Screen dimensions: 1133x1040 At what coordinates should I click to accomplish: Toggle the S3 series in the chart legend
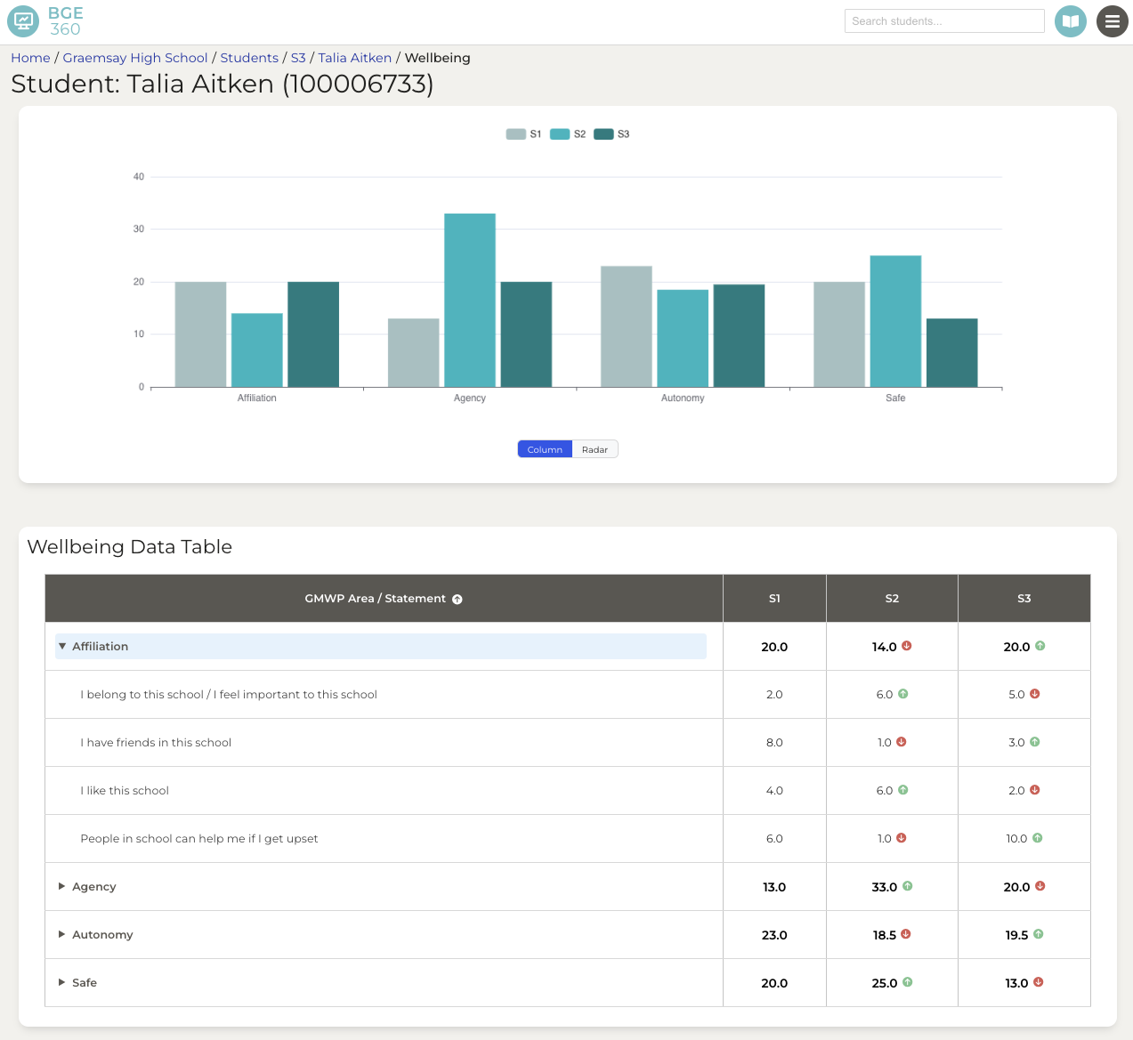click(x=614, y=133)
